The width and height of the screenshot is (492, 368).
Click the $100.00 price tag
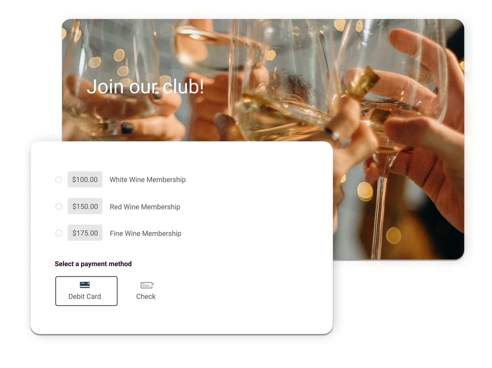(85, 180)
